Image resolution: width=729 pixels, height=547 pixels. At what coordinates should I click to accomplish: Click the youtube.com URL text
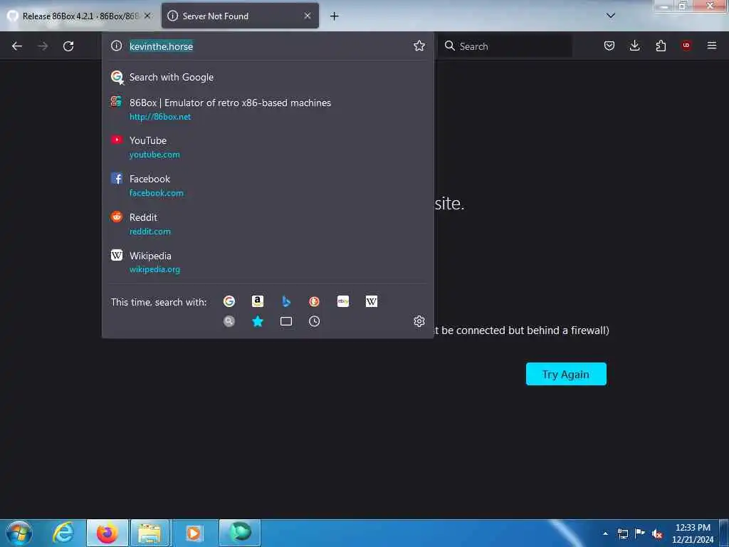click(x=154, y=155)
